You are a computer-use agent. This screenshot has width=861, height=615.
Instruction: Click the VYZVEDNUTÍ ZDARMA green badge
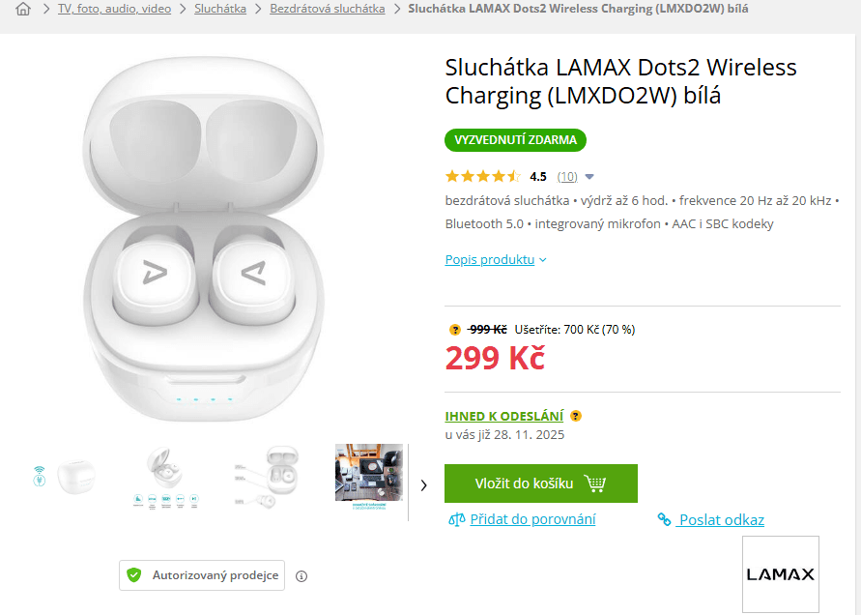pos(515,140)
